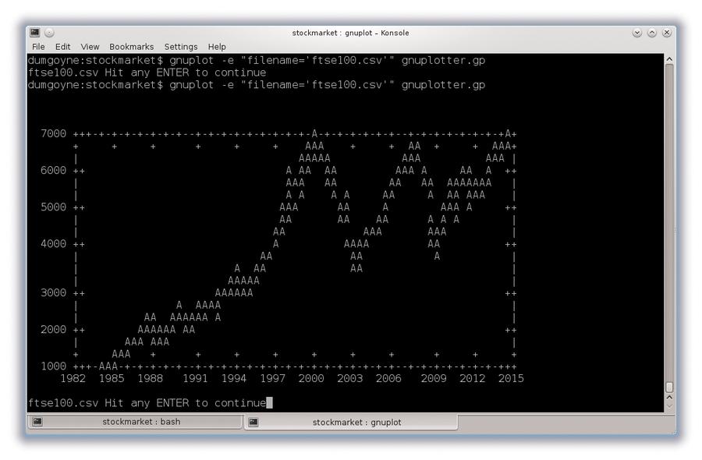Open the View menu

pyautogui.click(x=90, y=47)
